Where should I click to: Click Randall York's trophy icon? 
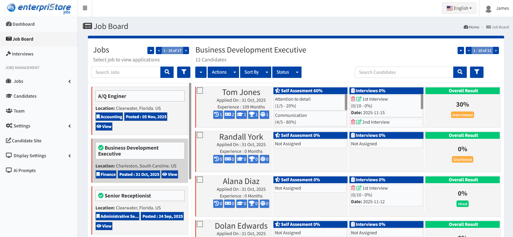[x=253, y=159]
